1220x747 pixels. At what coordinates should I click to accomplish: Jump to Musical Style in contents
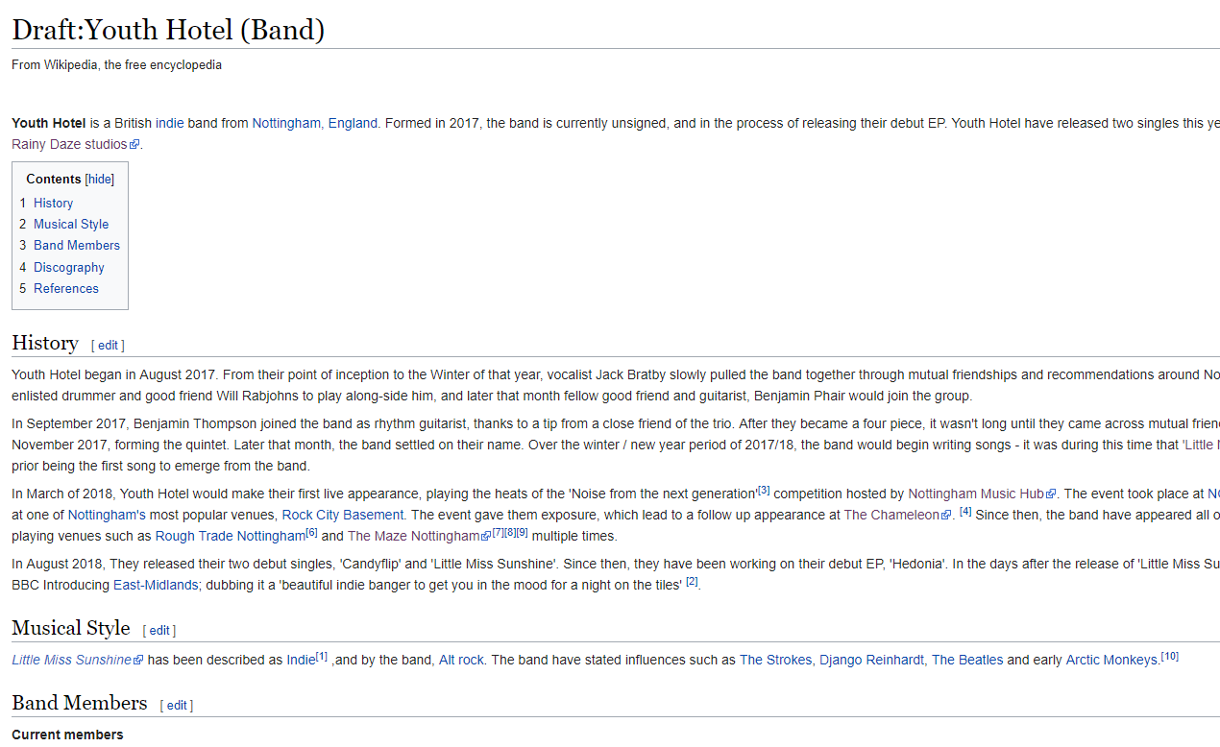71,224
